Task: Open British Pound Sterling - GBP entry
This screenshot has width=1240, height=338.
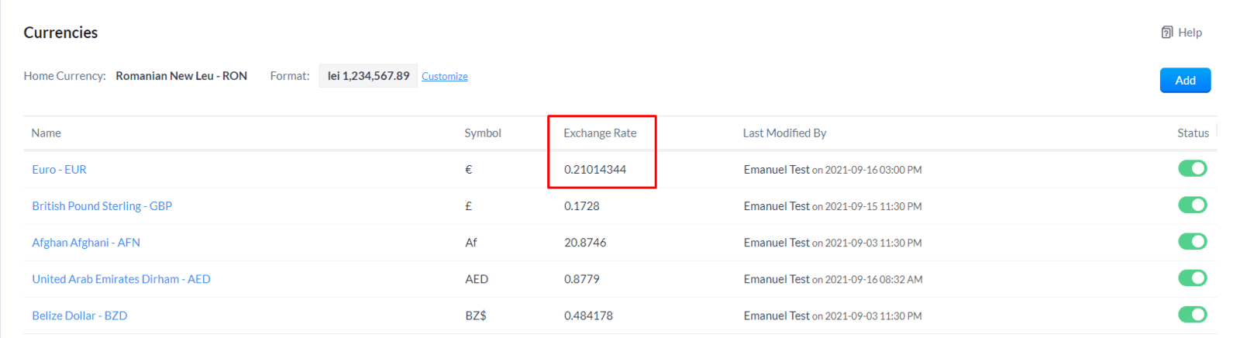Action: pos(102,206)
